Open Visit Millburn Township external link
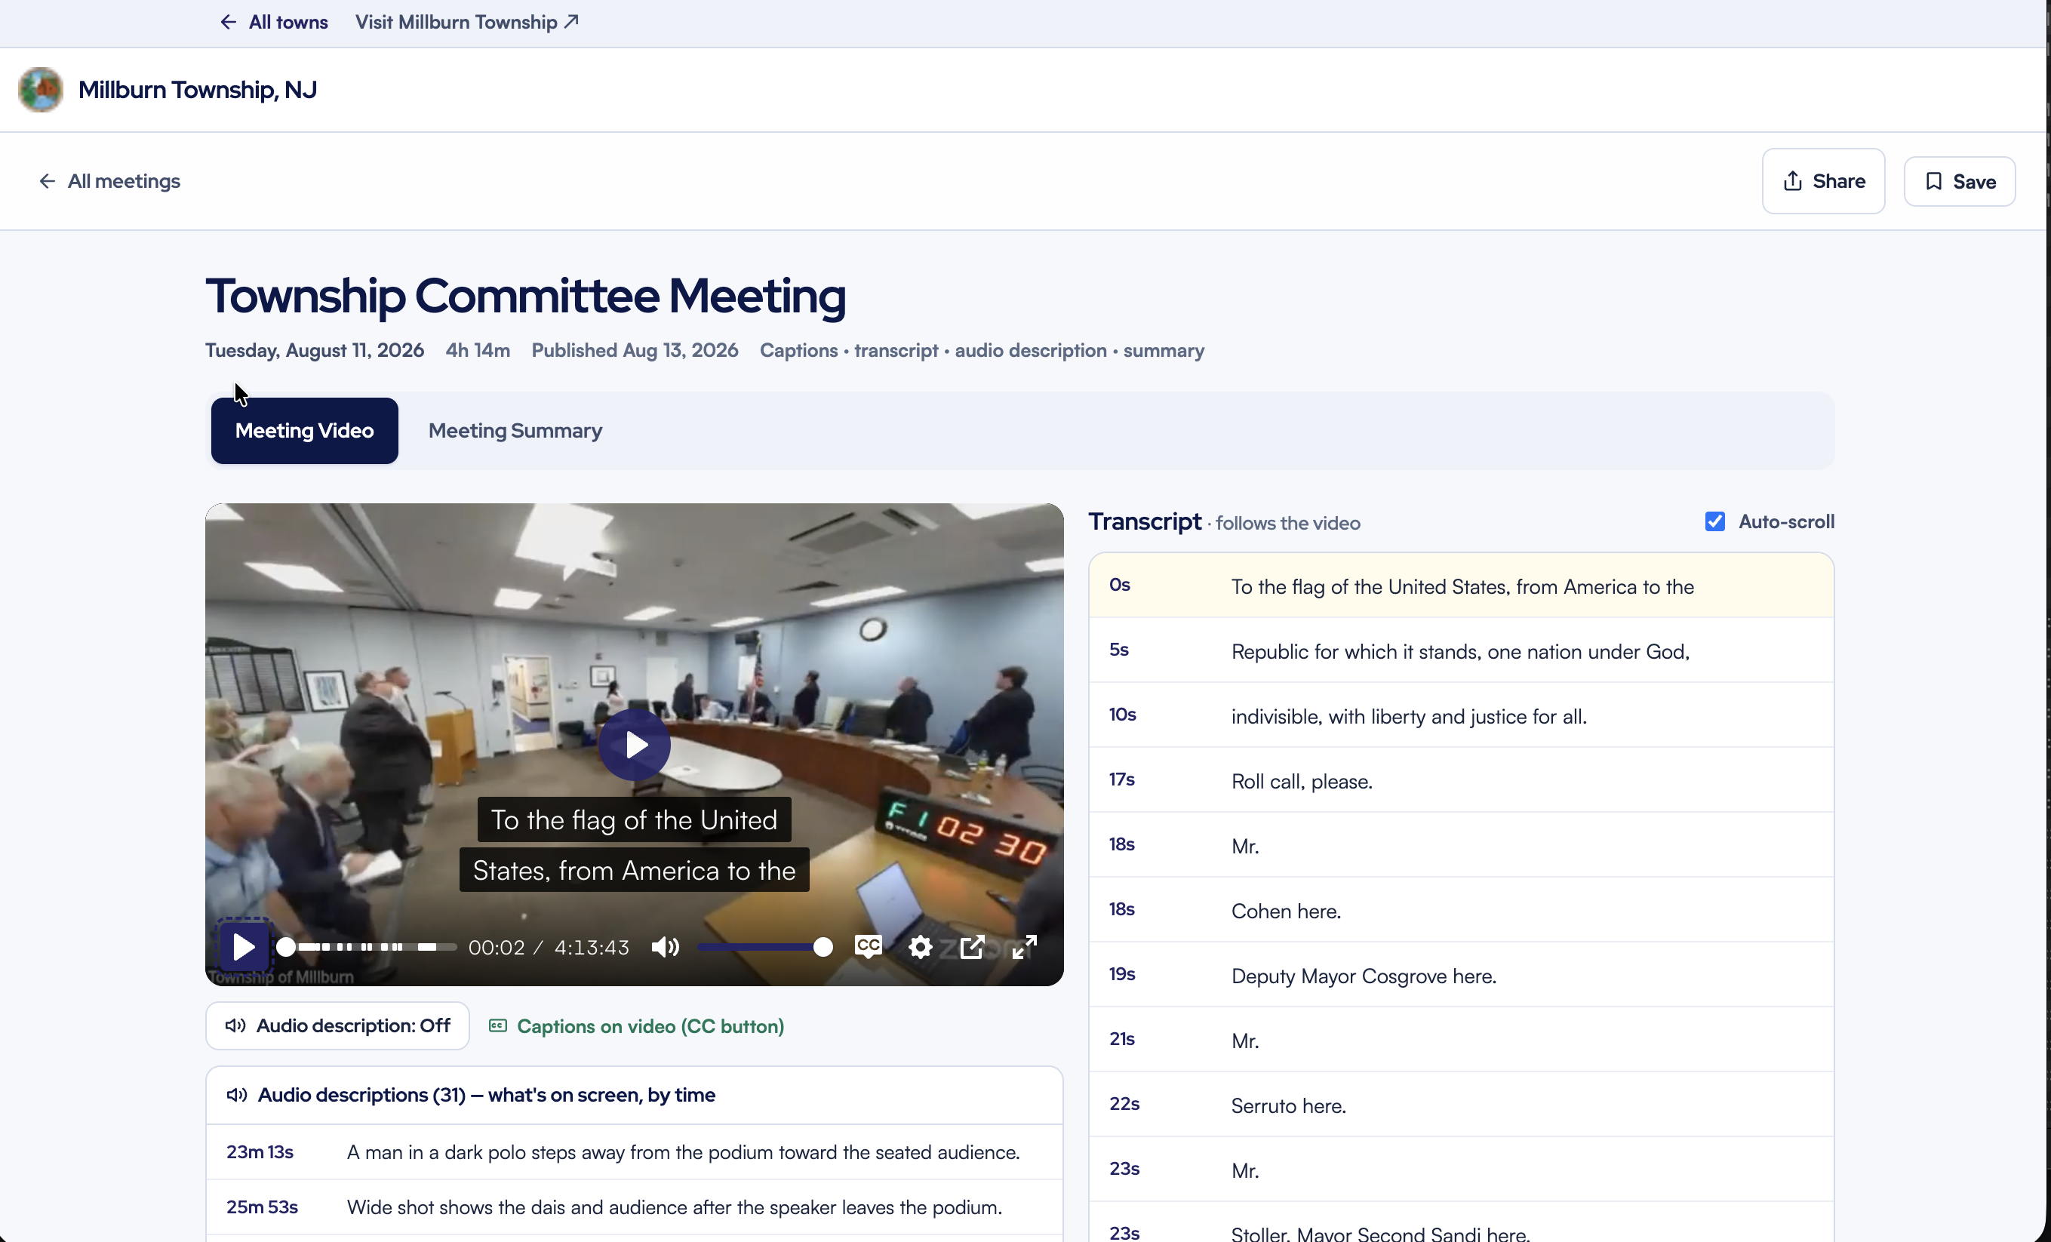Viewport: 2051px width, 1242px height. pos(467,23)
